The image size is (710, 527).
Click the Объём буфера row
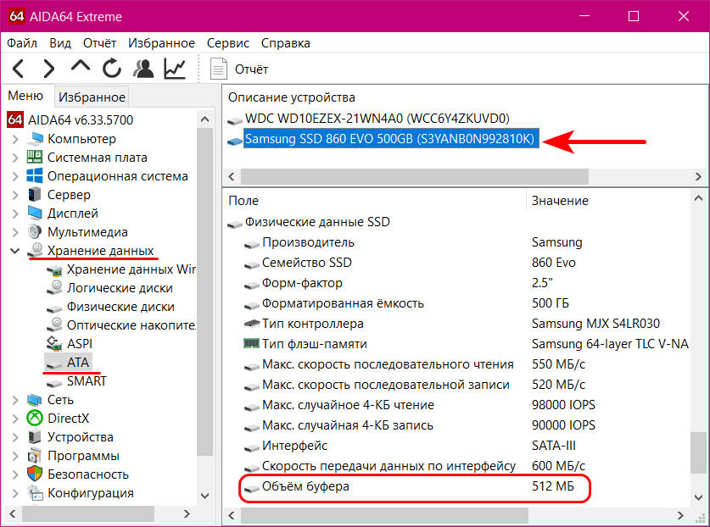pyautogui.click(x=414, y=486)
